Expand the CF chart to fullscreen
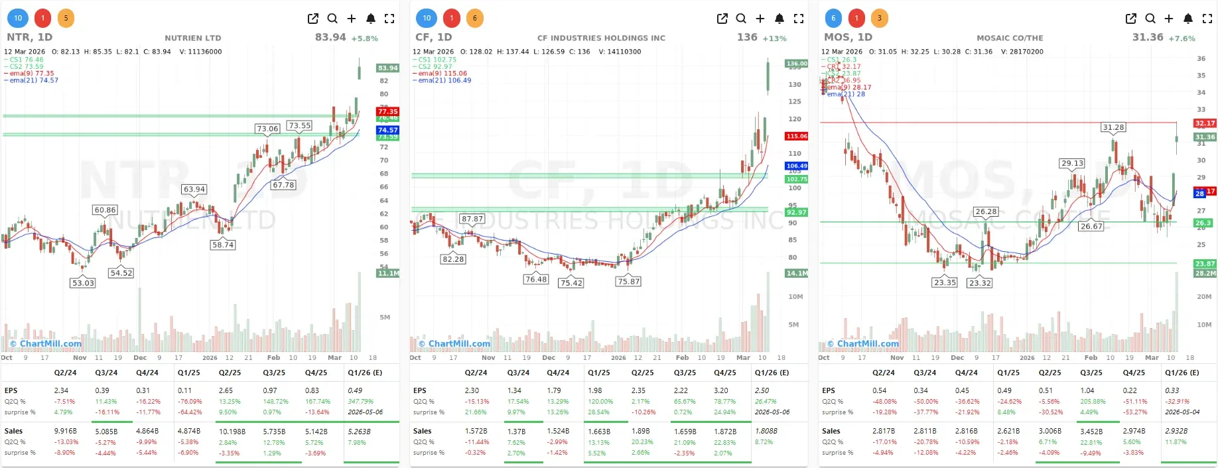Image resolution: width=1218 pixels, height=468 pixels. click(x=799, y=19)
